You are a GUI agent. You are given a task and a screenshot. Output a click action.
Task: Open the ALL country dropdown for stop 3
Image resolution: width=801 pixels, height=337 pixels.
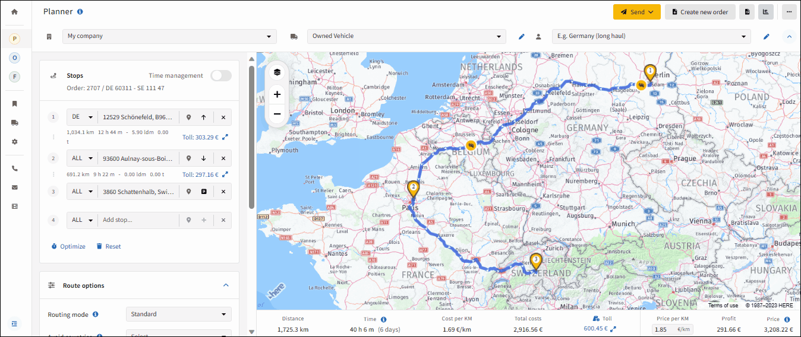(x=82, y=192)
